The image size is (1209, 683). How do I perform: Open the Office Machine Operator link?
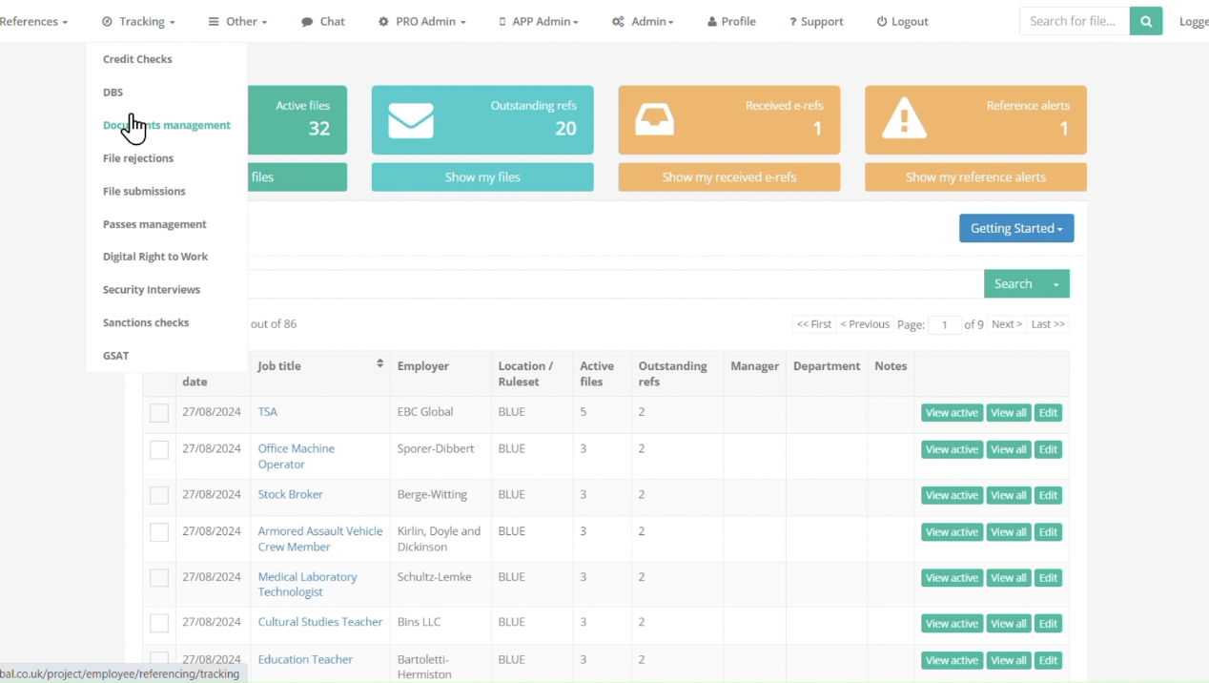click(297, 456)
